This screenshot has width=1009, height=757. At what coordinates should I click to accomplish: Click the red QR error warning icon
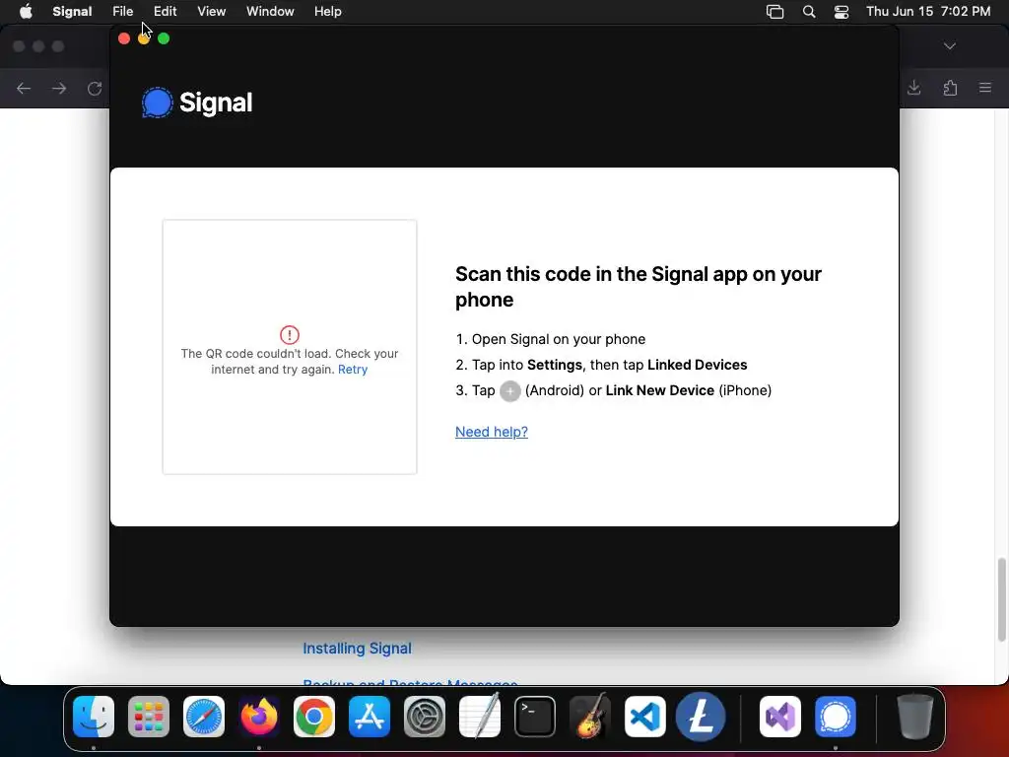pyautogui.click(x=290, y=335)
